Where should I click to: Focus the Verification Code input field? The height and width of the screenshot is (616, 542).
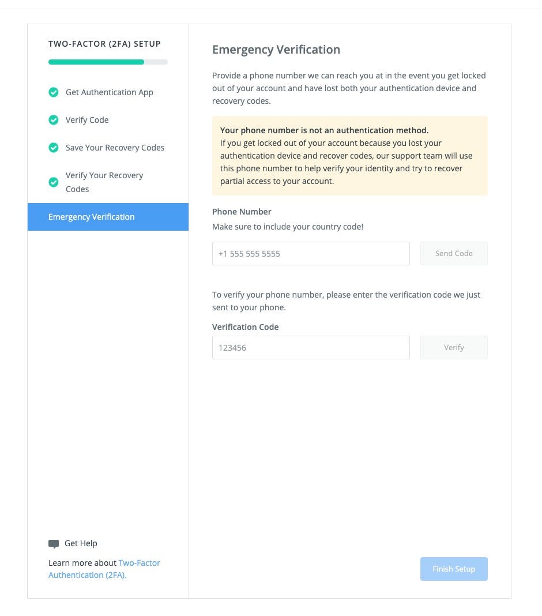(311, 347)
